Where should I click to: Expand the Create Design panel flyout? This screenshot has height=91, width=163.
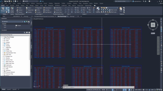click(x=39, y=14)
